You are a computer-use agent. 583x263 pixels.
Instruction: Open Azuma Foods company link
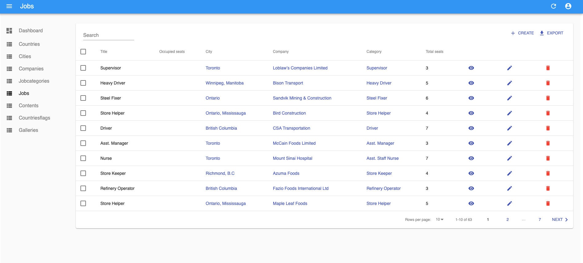click(286, 173)
